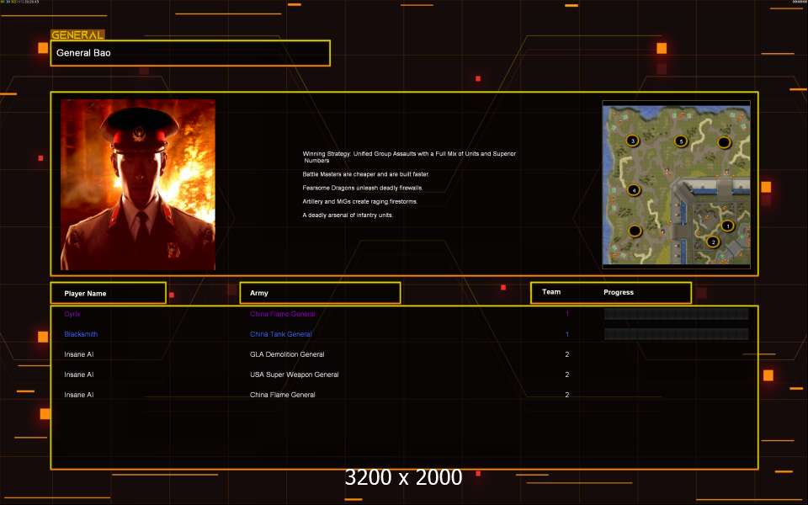Click the USA Super Weapon General entry
The width and height of the screenshot is (808, 505).
[x=294, y=375]
